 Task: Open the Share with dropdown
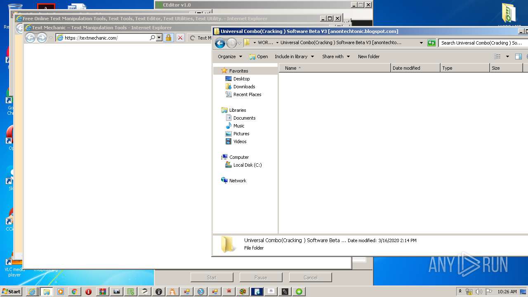point(336,57)
